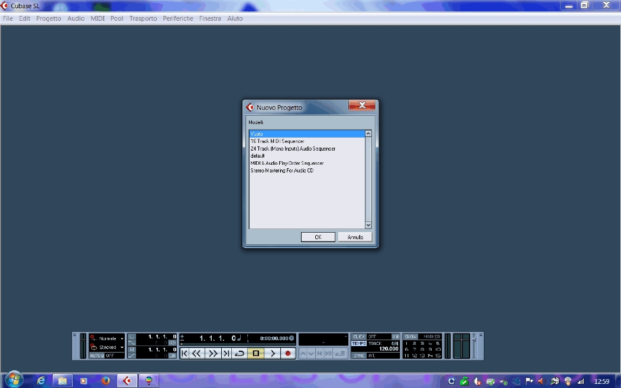Click the Go to Previous Marker transport button
This screenshot has width=621, height=388.
coord(185,353)
